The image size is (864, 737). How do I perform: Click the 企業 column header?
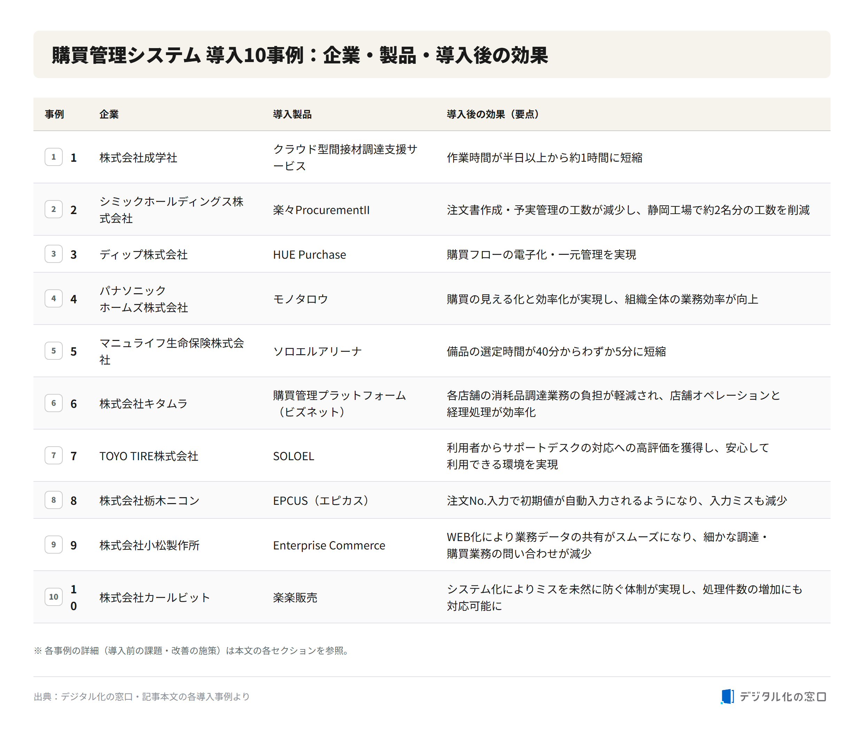109,114
